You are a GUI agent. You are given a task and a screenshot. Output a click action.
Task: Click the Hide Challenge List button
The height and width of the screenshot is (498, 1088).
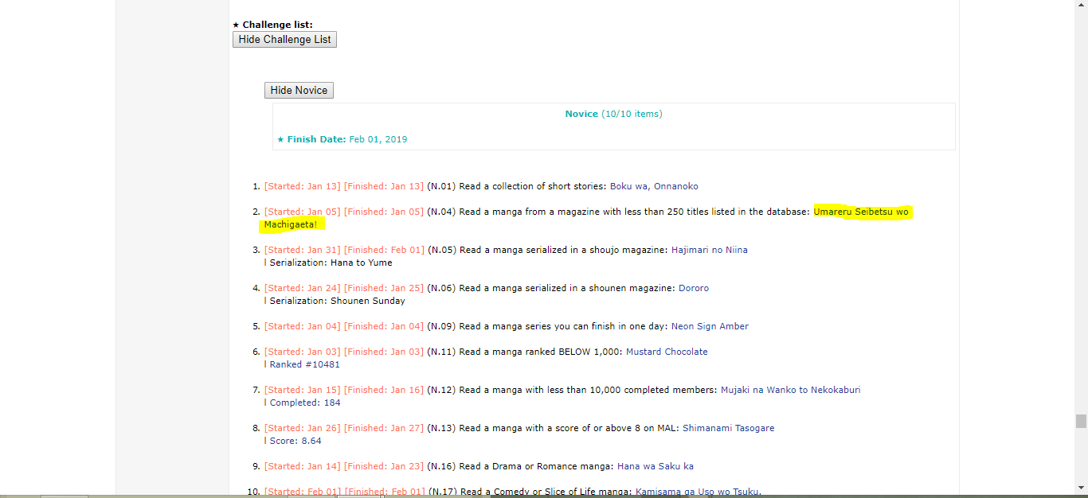click(284, 40)
